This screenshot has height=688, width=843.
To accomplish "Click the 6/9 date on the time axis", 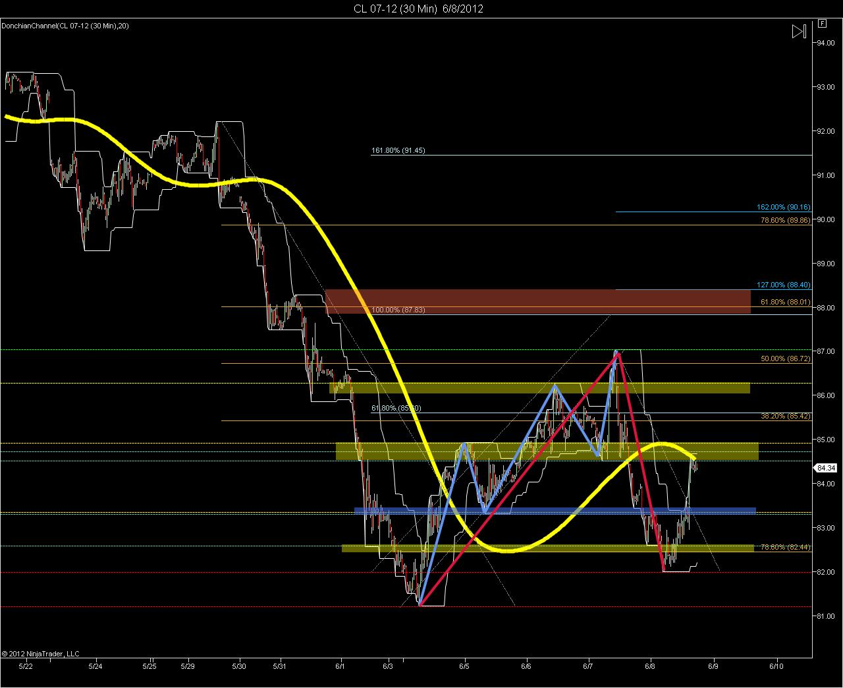I will (713, 667).
